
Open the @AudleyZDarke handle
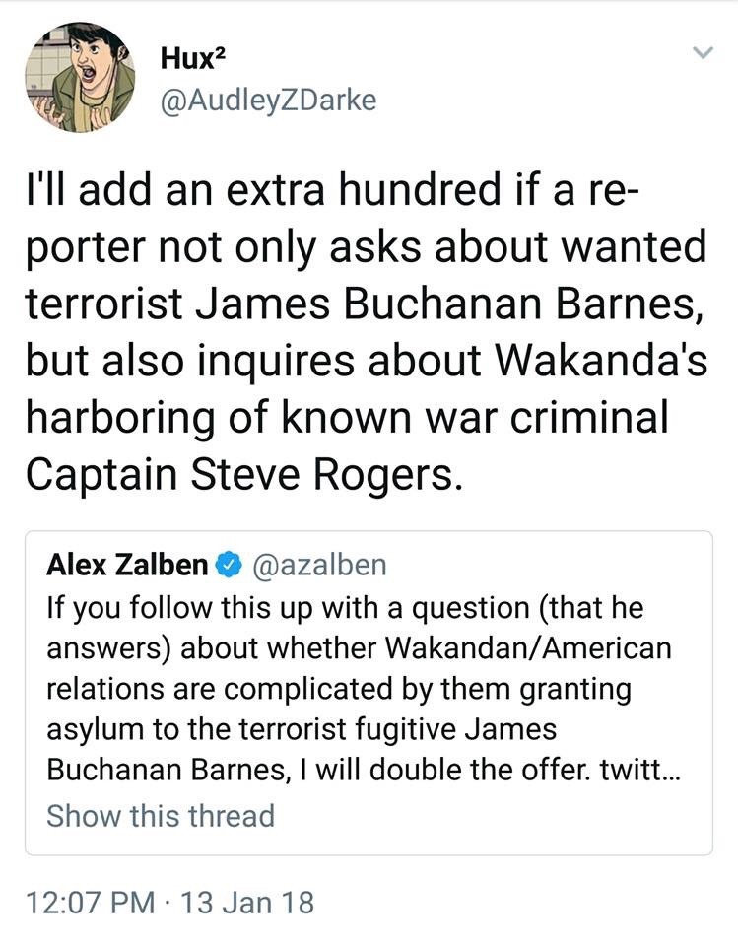(x=267, y=101)
